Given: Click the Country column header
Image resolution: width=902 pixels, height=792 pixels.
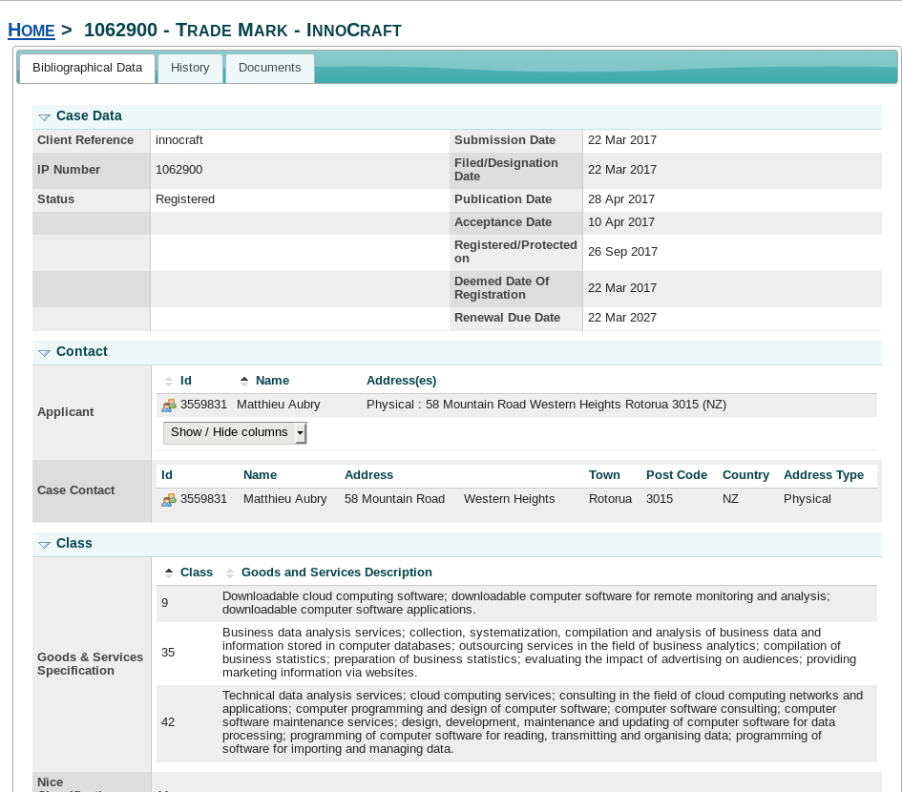Looking at the screenshot, I should click(x=745, y=475).
